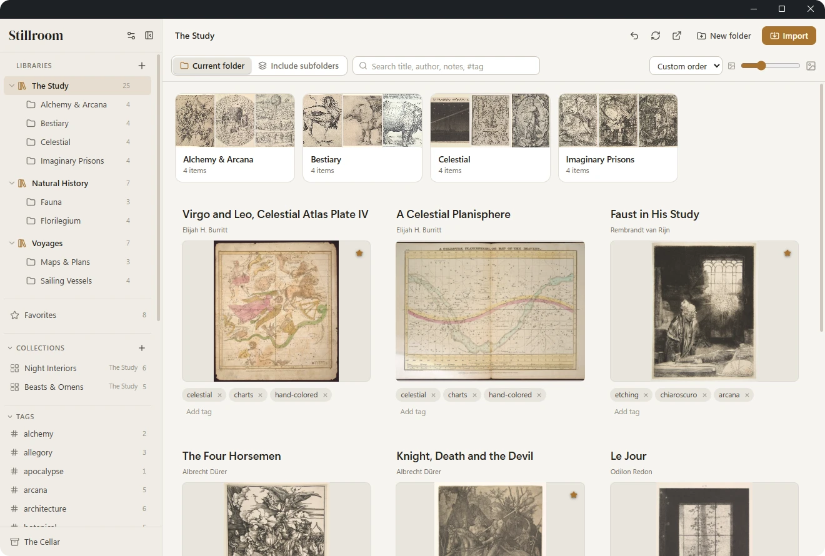The width and height of the screenshot is (825, 556).
Task: Toggle favorite star on Faust in His Study
Action: (x=787, y=253)
